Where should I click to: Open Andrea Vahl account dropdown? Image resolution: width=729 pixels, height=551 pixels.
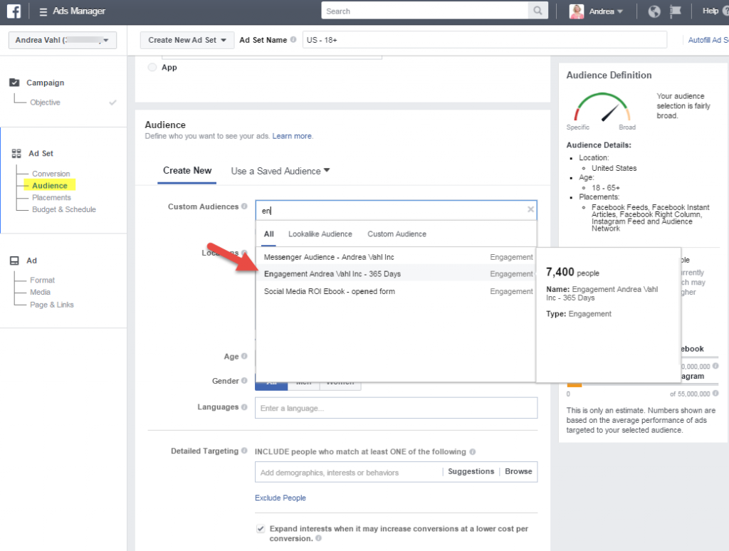pyautogui.click(x=63, y=40)
